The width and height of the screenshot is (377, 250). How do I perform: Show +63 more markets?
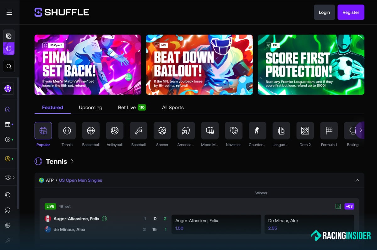(x=349, y=206)
